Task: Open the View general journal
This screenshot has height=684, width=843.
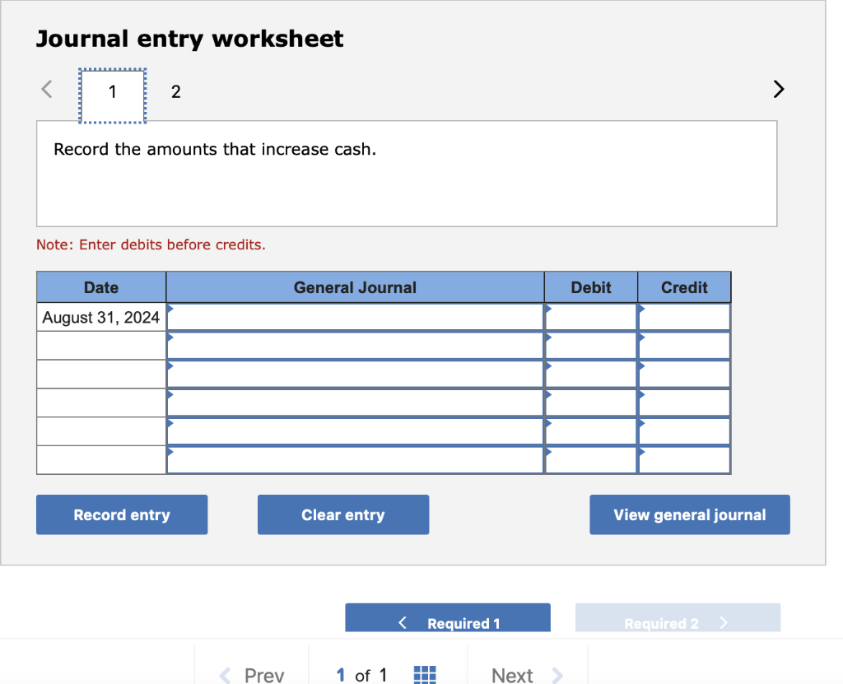Action: tap(689, 514)
